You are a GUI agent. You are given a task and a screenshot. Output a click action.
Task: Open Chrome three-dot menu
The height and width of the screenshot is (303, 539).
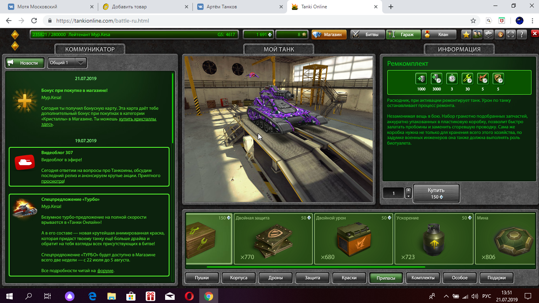click(x=531, y=21)
